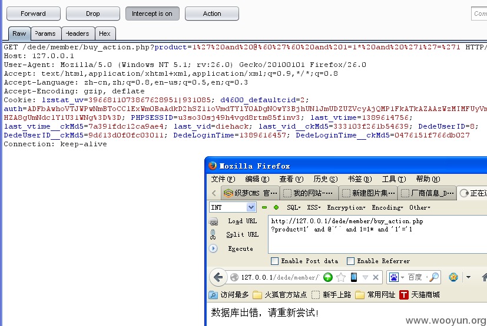Switch to the Headers tab
The image size is (487, 326).
77,33
